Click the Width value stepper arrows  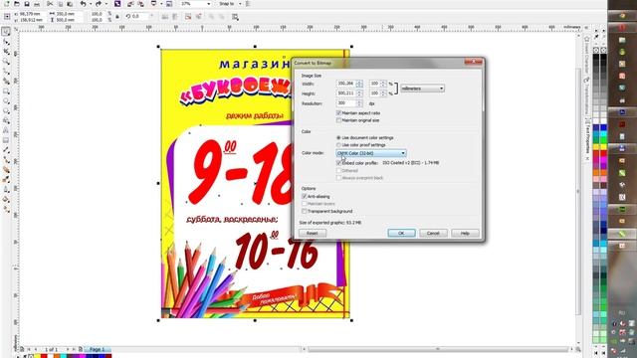359,84
